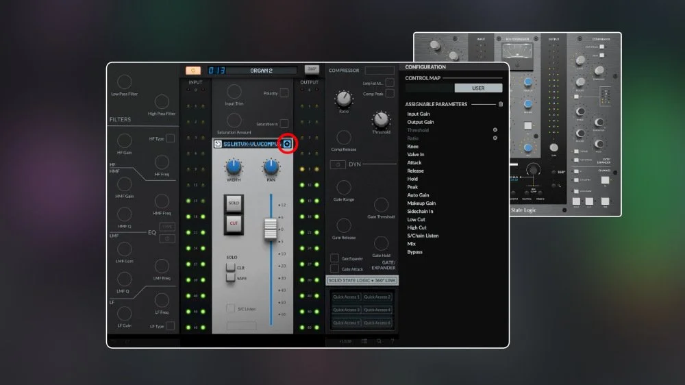
Task: Select Knee parameter in the list
Action: tap(412, 147)
